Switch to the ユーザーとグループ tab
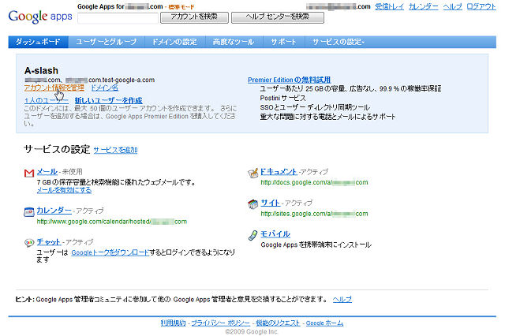This screenshot has width=505, height=336. click(107, 42)
